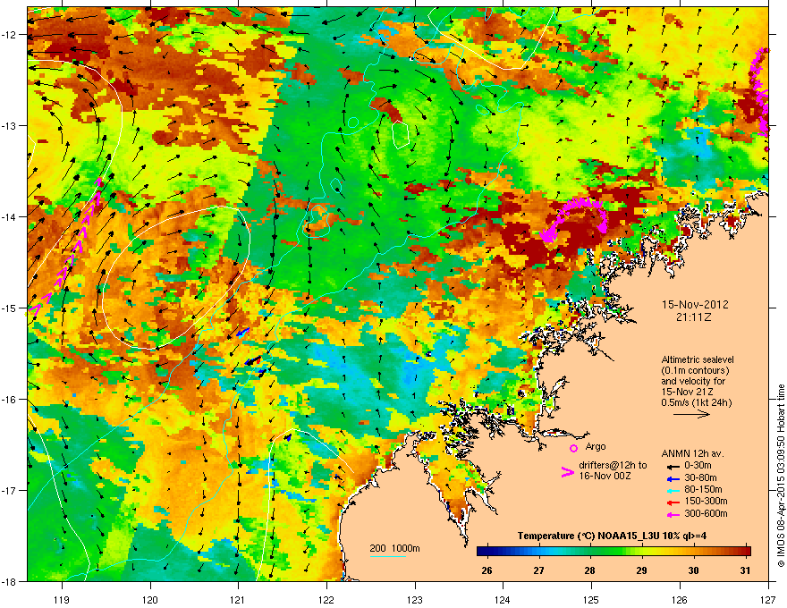Click the 'Temperature (°C) NOAA15_L3U' title
This screenshot has width=787, height=608.
click(x=588, y=536)
